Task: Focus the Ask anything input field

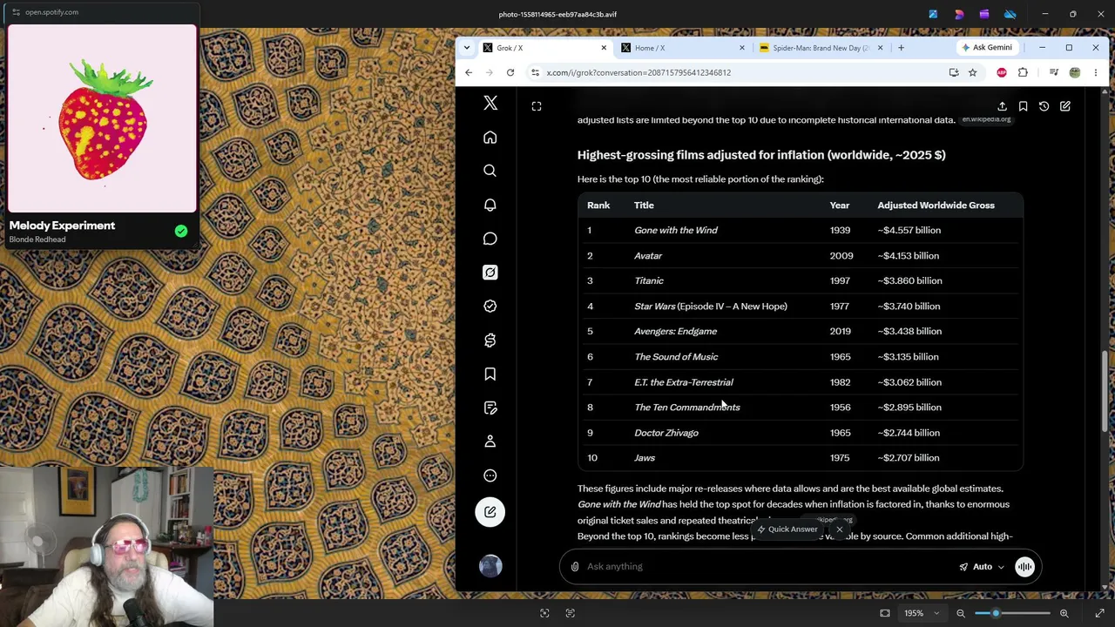Action: (767, 567)
